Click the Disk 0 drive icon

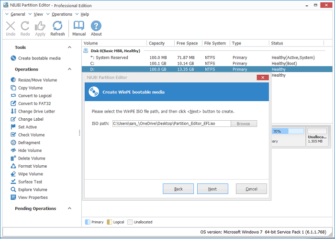pyautogui.click(x=86, y=51)
